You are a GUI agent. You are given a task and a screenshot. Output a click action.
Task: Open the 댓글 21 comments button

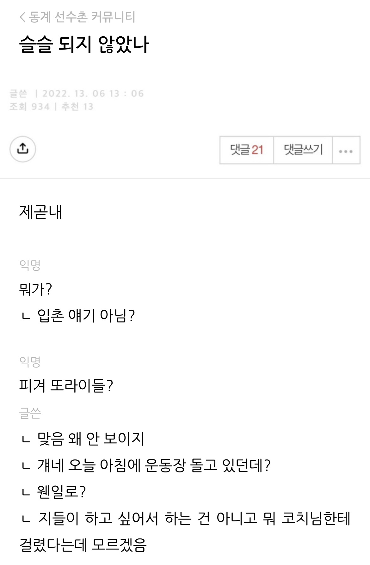[x=247, y=150]
